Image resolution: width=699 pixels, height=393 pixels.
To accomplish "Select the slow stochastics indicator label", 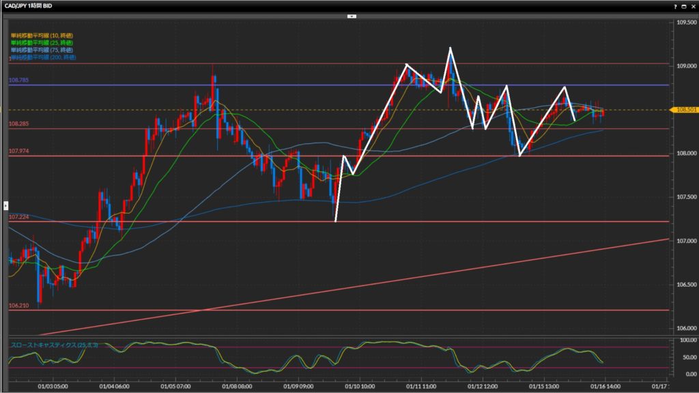I will click(x=53, y=345).
